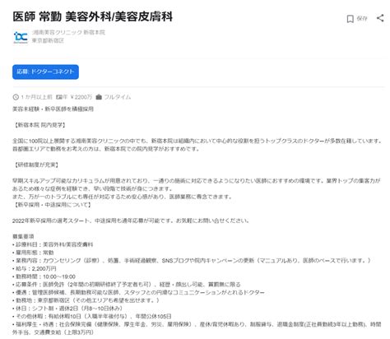Click the 保存 label beside the bookmark
This screenshot has width=390, height=339.
tap(362, 18)
